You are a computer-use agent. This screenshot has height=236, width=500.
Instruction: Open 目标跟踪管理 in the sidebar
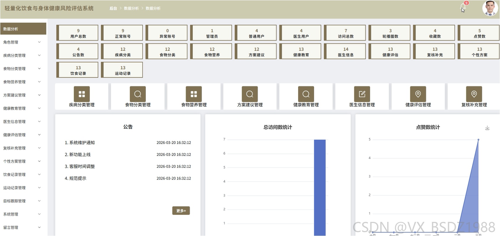(x=23, y=201)
